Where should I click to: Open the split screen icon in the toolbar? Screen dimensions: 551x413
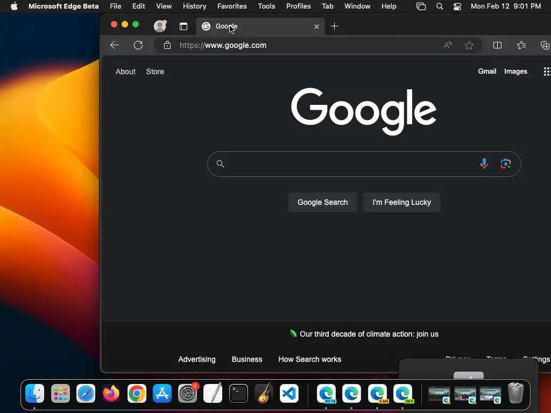point(497,45)
